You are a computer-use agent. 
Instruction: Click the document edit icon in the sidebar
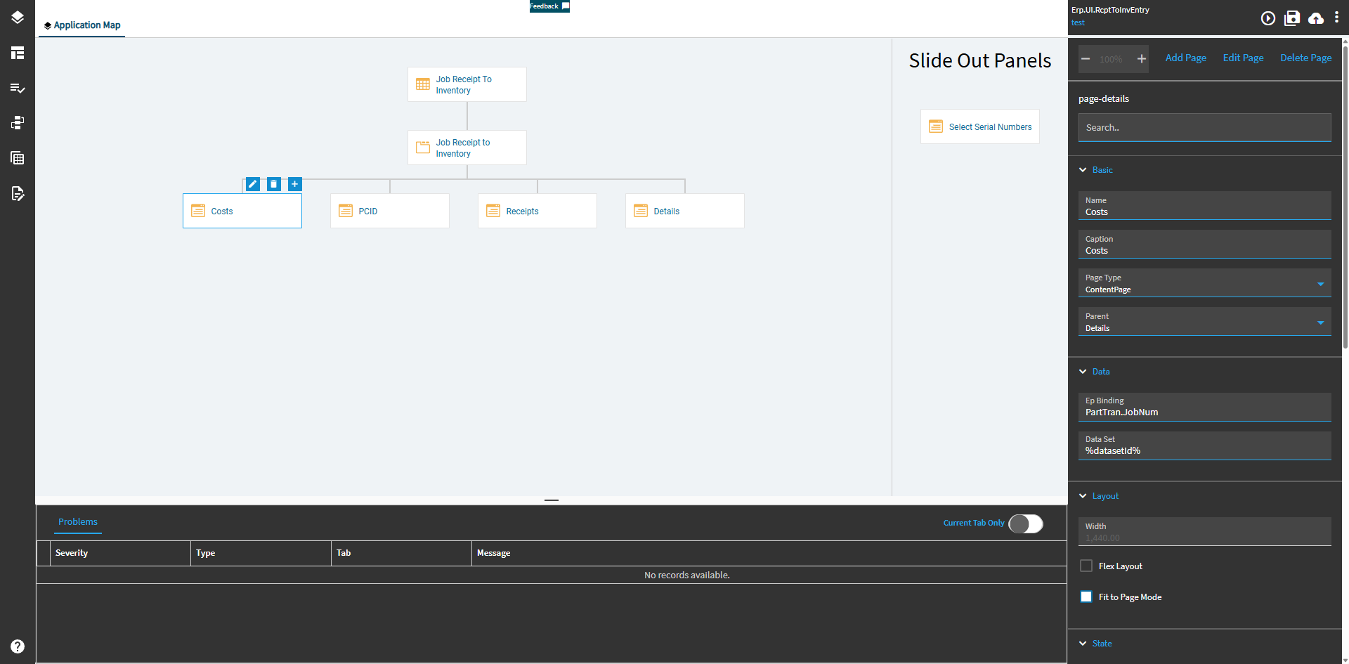pos(17,194)
